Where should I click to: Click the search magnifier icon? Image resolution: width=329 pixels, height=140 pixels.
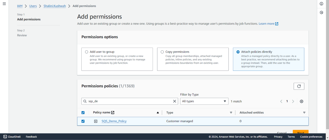pyautogui.click(x=85, y=101)
